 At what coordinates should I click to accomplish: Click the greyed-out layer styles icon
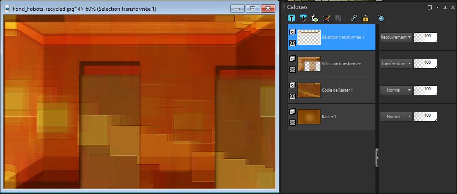tap(338, 18)
